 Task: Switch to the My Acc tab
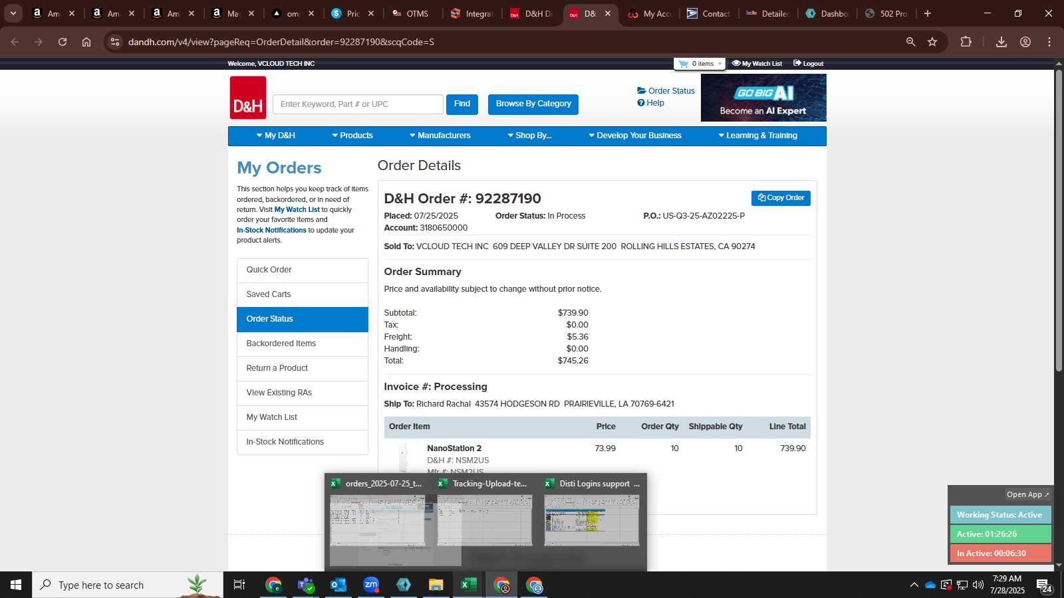[650, 13]
